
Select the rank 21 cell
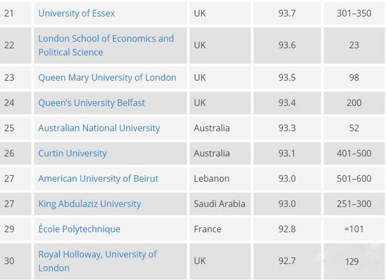(x=15, y=13)
